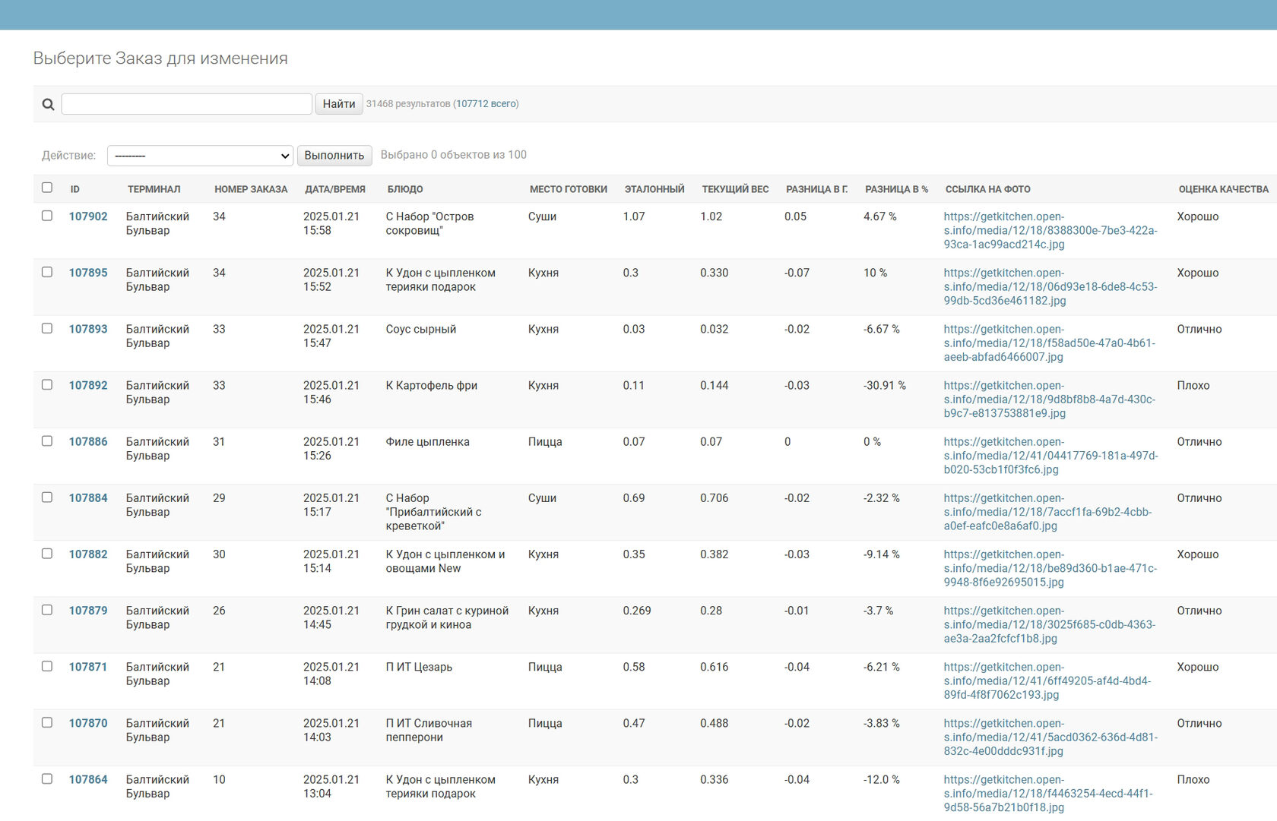The width and height of the screenshot is (1277, 821).
Task: Sort by Терминал column header
Action: [x=154, y=189]
